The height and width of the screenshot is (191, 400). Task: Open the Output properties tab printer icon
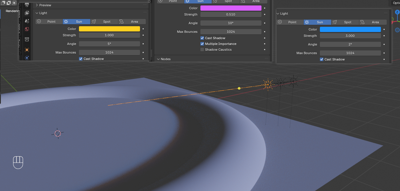pos(27,5)
